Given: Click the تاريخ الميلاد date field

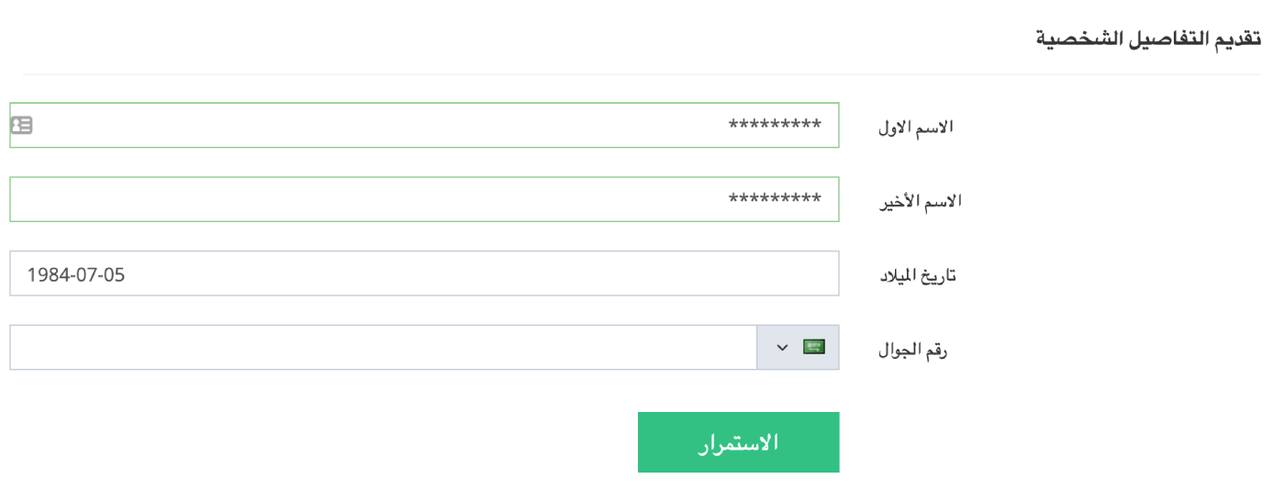Looking at the screenshot, I should point(424,273).
